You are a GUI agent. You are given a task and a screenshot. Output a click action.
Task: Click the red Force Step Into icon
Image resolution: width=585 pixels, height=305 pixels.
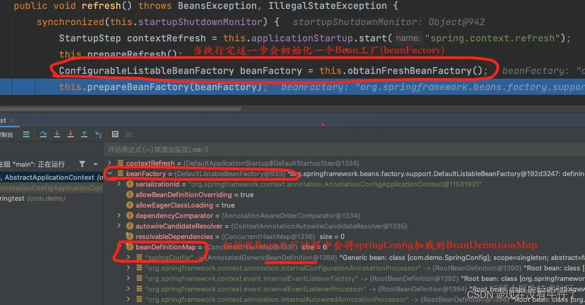tap(71, 134)
